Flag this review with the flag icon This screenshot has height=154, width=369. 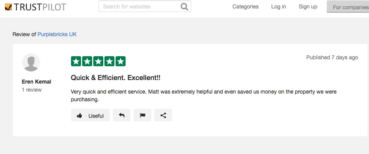(142, 115)
